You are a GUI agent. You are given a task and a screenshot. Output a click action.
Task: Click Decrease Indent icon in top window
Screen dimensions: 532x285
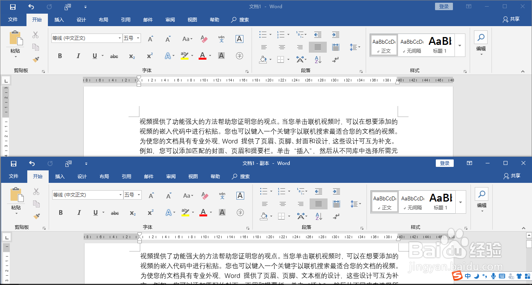point(318,35)
